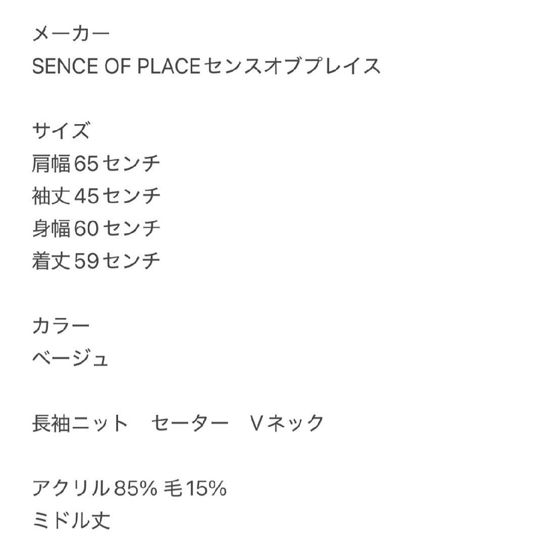Click the 毛15% material text
The width and height of the screenshot is (545, 545).
click(x=195, y=488)
